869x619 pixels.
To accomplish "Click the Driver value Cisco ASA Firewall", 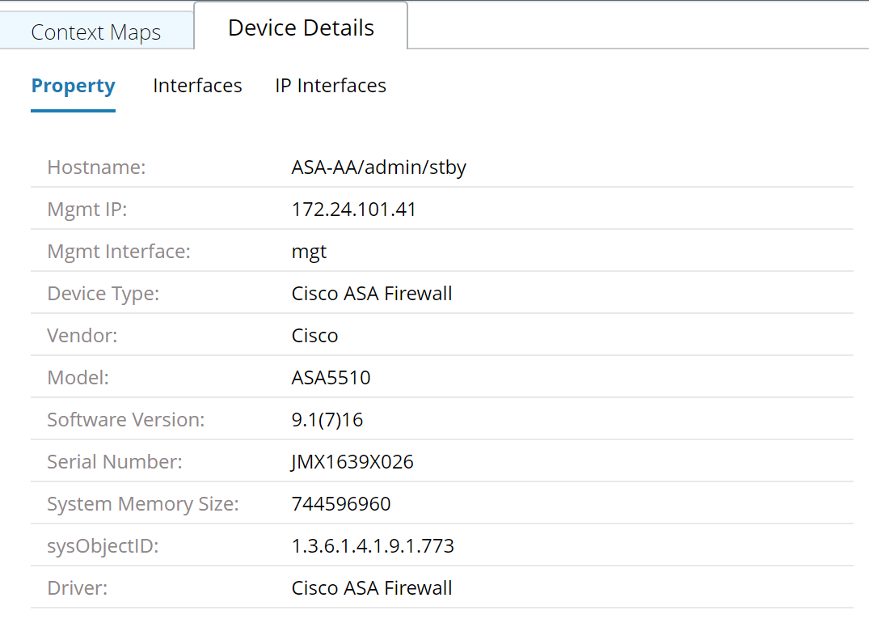I will 372,587.
